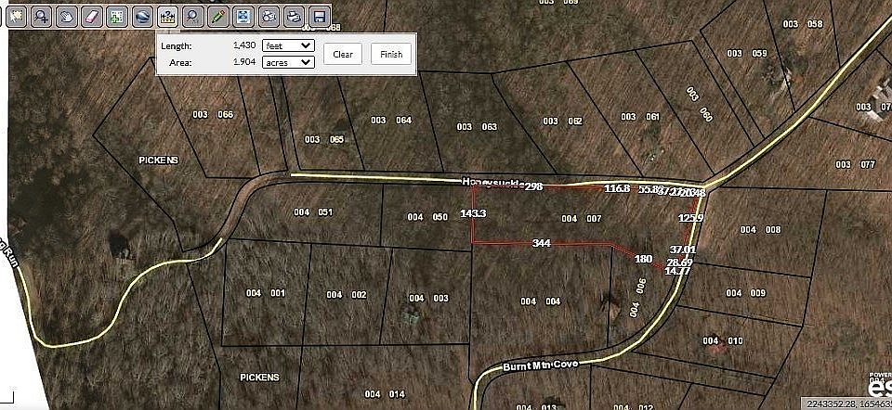Choose the zoom in tool

(x=42, y=17)
